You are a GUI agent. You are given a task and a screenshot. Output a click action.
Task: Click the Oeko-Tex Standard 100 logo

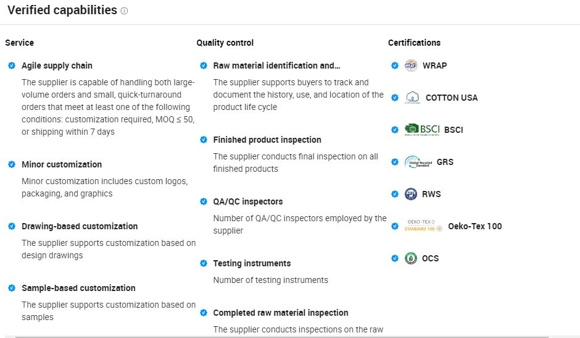tap(423, 226)
